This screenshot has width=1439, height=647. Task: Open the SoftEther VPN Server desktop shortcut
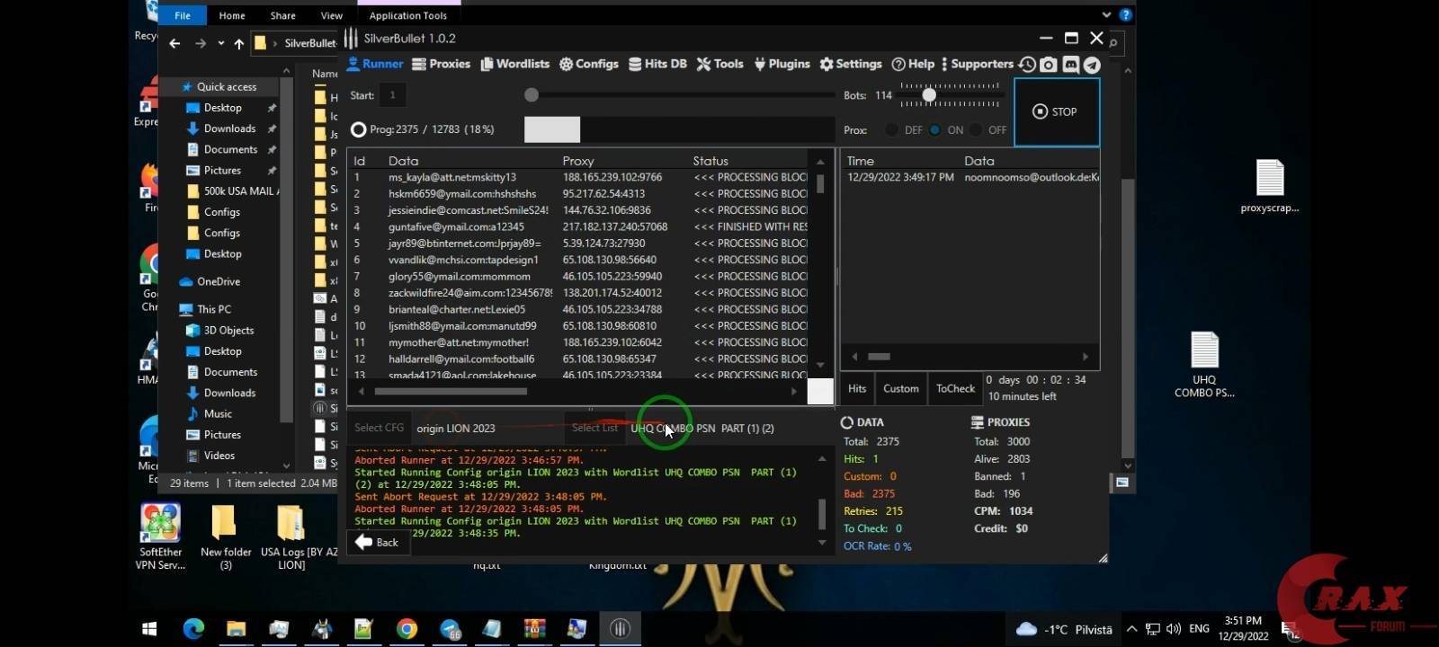pos(160,536)
